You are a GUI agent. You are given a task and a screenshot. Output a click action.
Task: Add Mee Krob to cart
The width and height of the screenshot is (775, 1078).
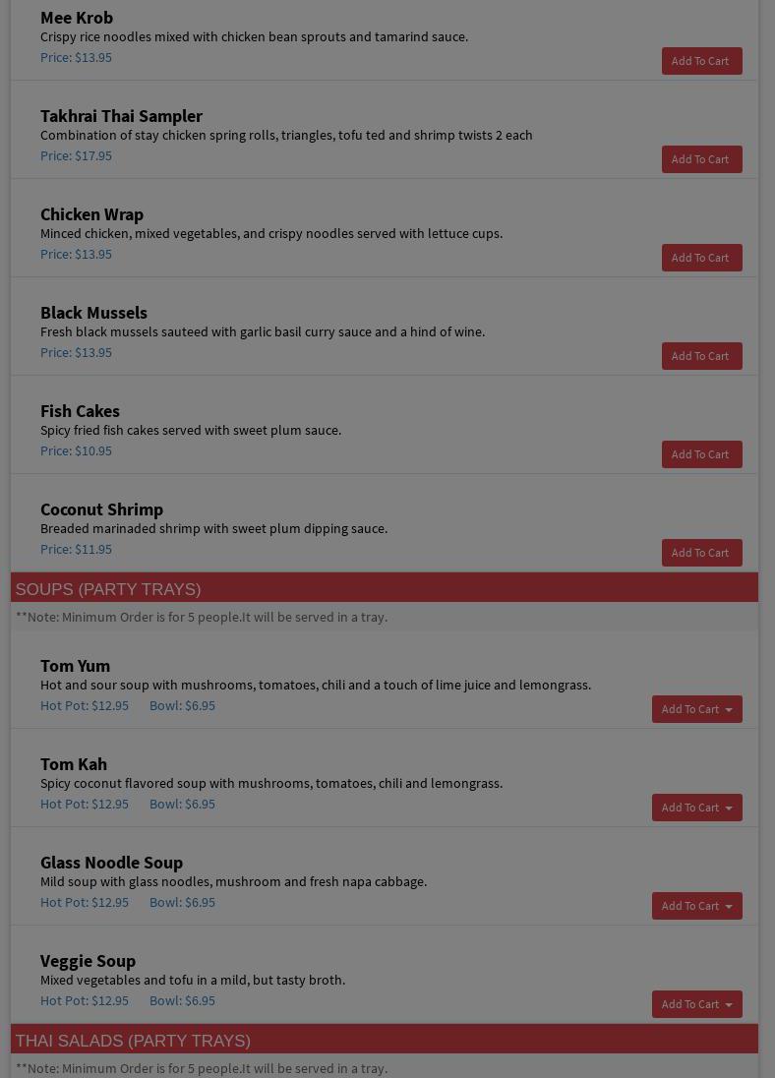point(701,61)
